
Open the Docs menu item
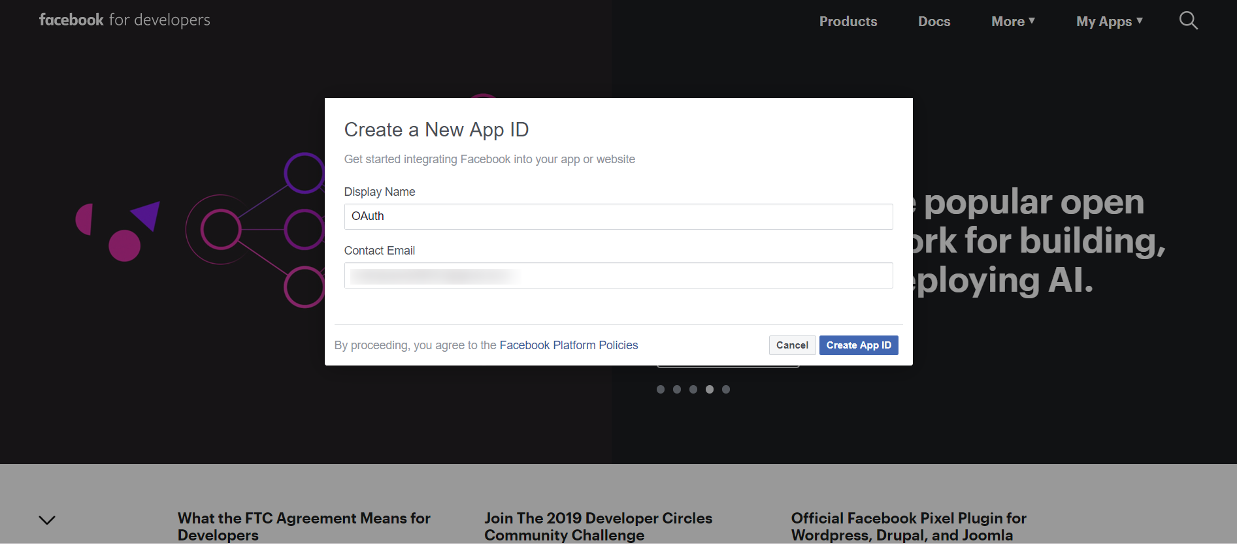point(934,22)
